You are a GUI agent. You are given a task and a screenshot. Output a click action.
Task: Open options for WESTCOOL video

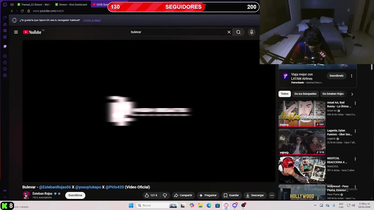[x=355, y=159]
